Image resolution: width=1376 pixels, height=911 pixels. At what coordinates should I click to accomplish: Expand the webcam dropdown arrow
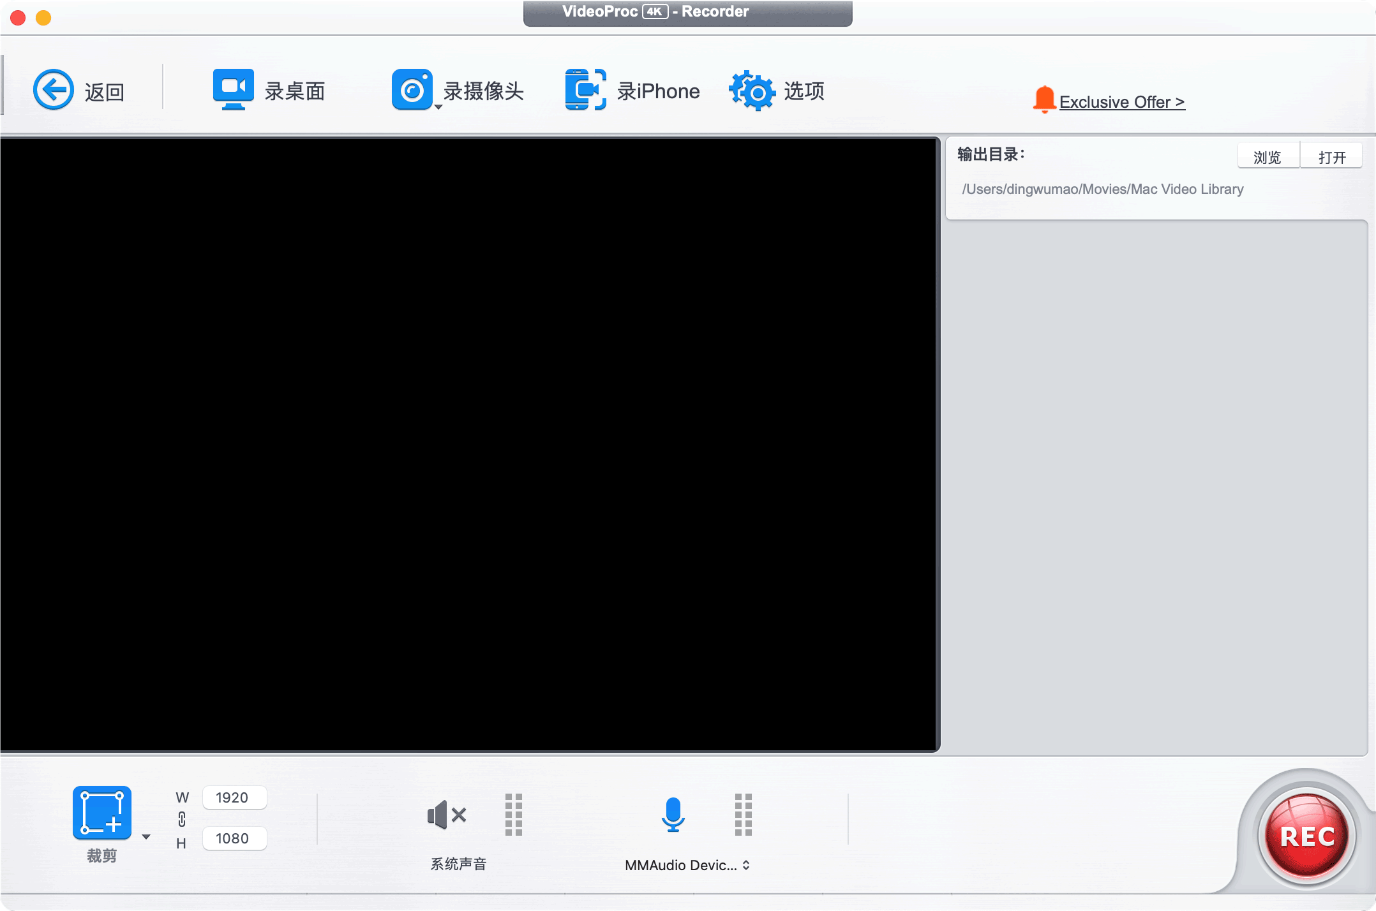tap(438, 107)
